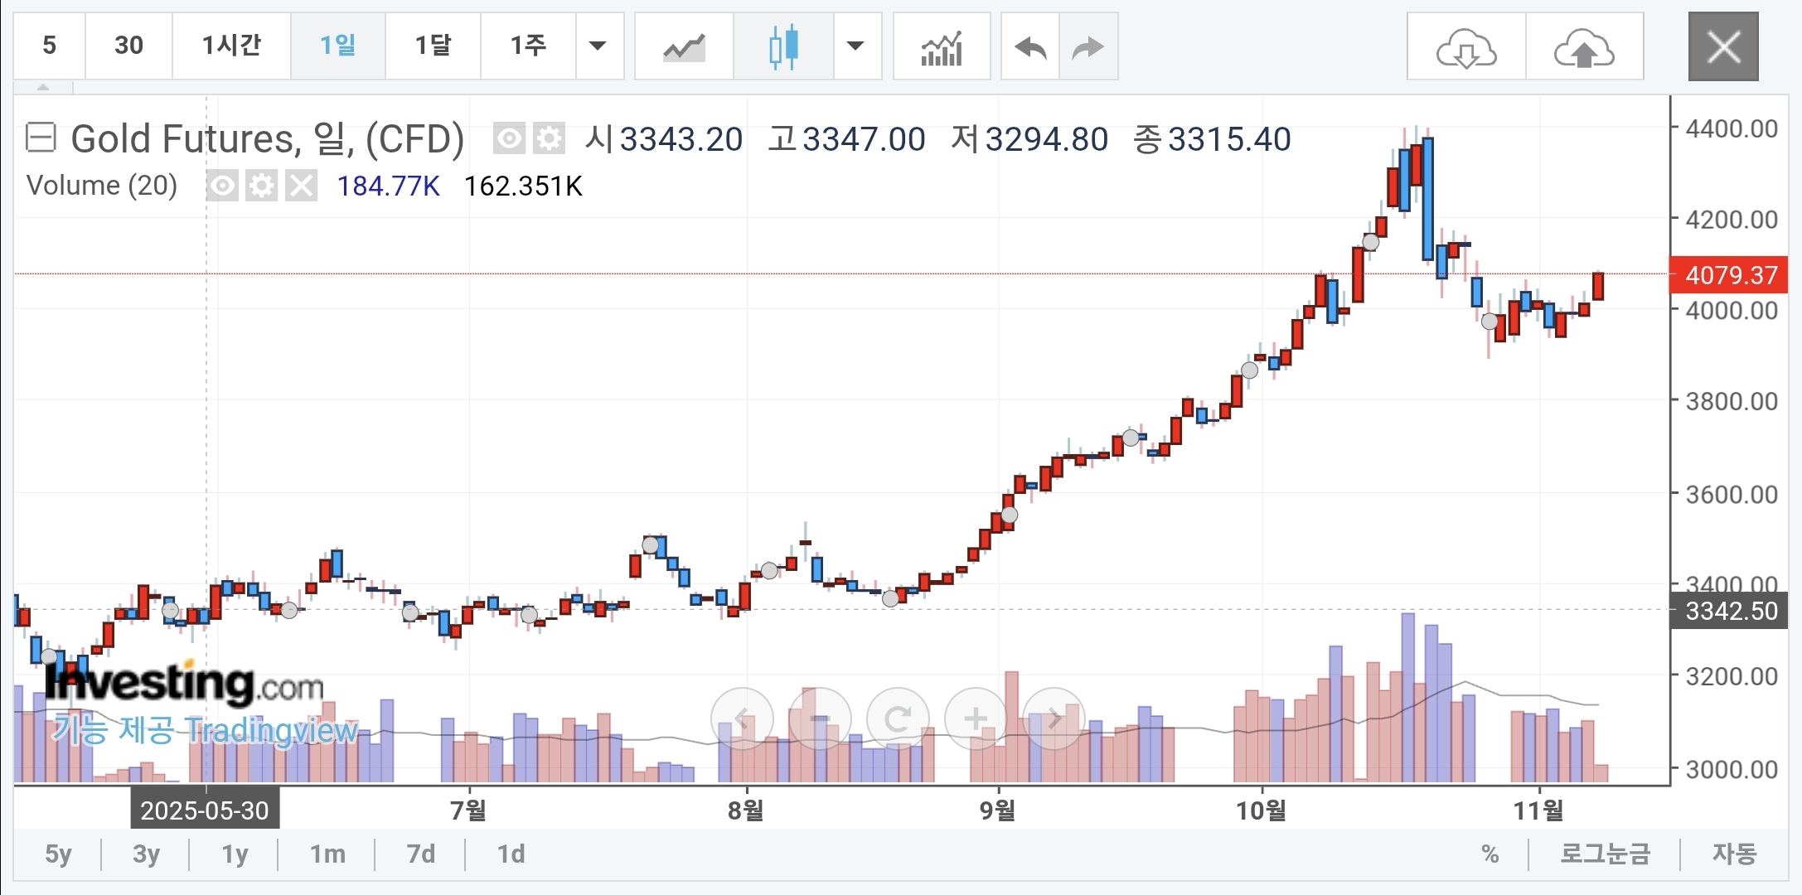Select the line chart style icon
This screenshot has width=1802, height=895.
tap(684, 46)
